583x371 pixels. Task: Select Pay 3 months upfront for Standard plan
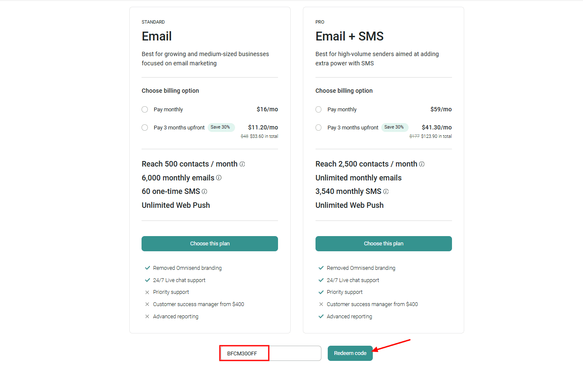[x=145, y=128]
